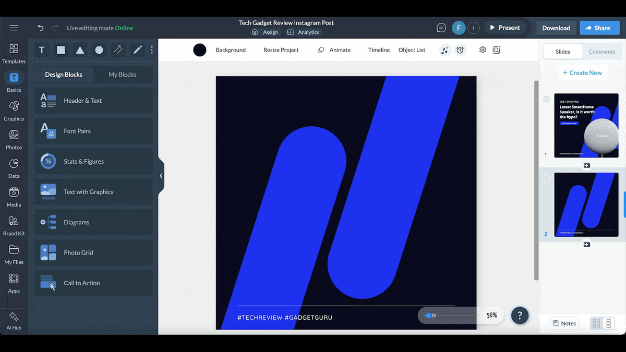Image resolution: width=626 pixels, height=352 pixels.
Task: Select the Triangle shape tool
Action: point(79,50)
